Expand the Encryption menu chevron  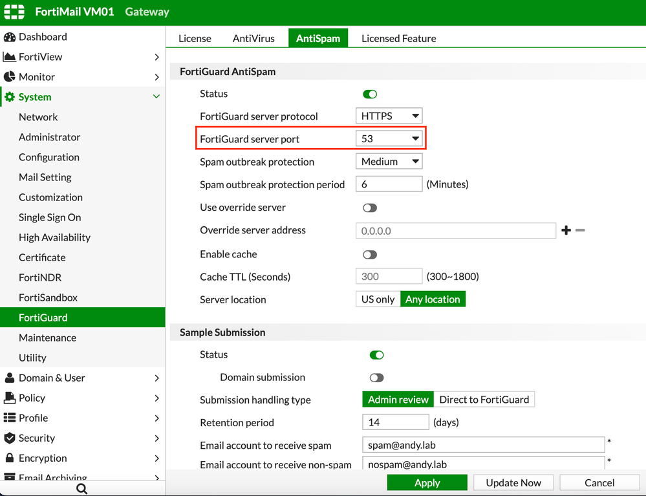[x=156, y=458]
